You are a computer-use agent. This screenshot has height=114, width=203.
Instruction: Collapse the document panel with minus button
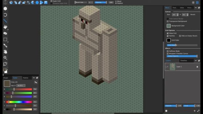click(196, 8)
